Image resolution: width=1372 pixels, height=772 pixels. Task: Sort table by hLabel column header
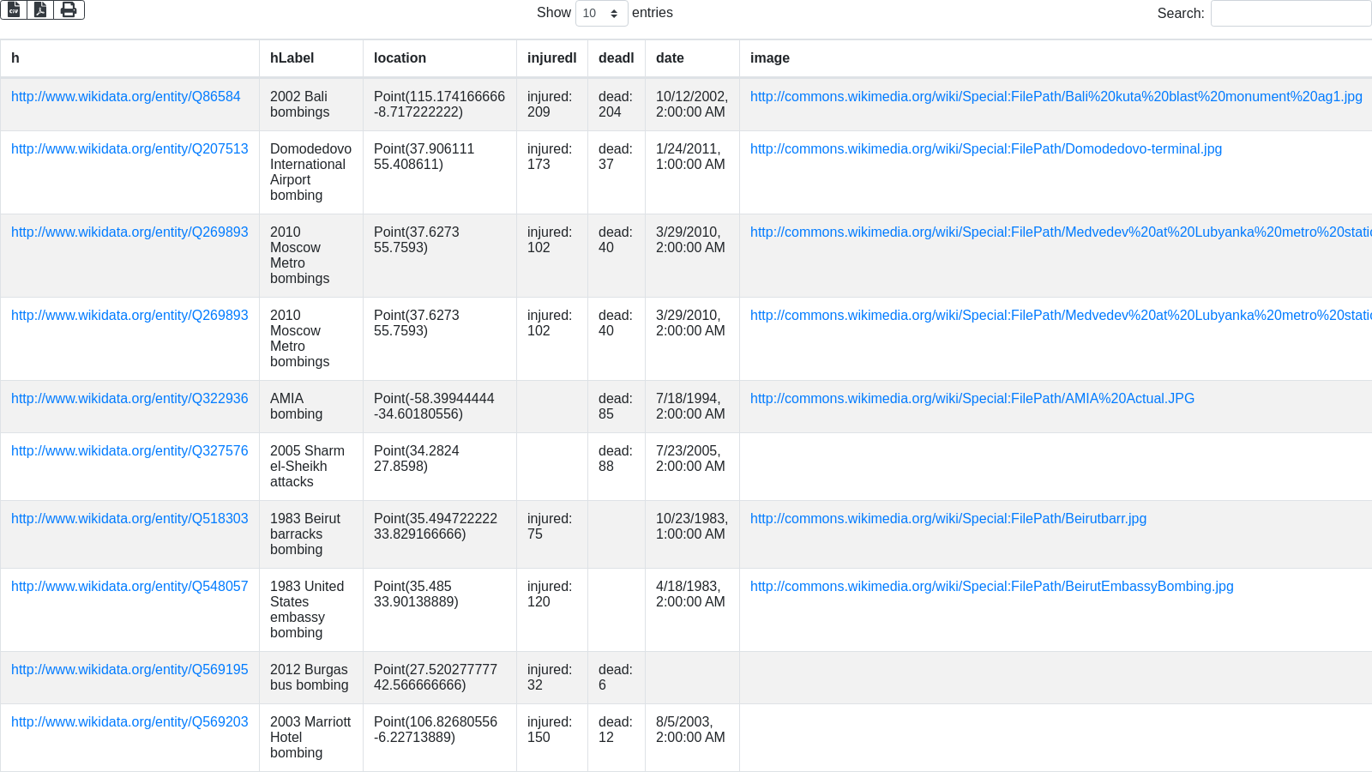[x=292, y=58]
